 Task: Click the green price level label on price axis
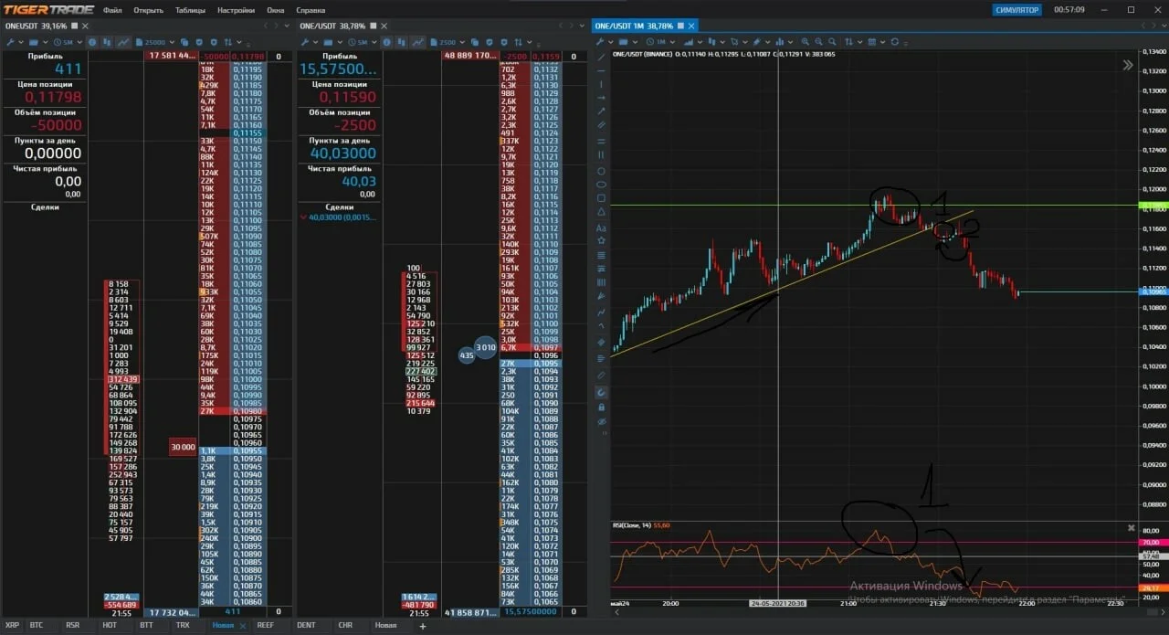1154,206
